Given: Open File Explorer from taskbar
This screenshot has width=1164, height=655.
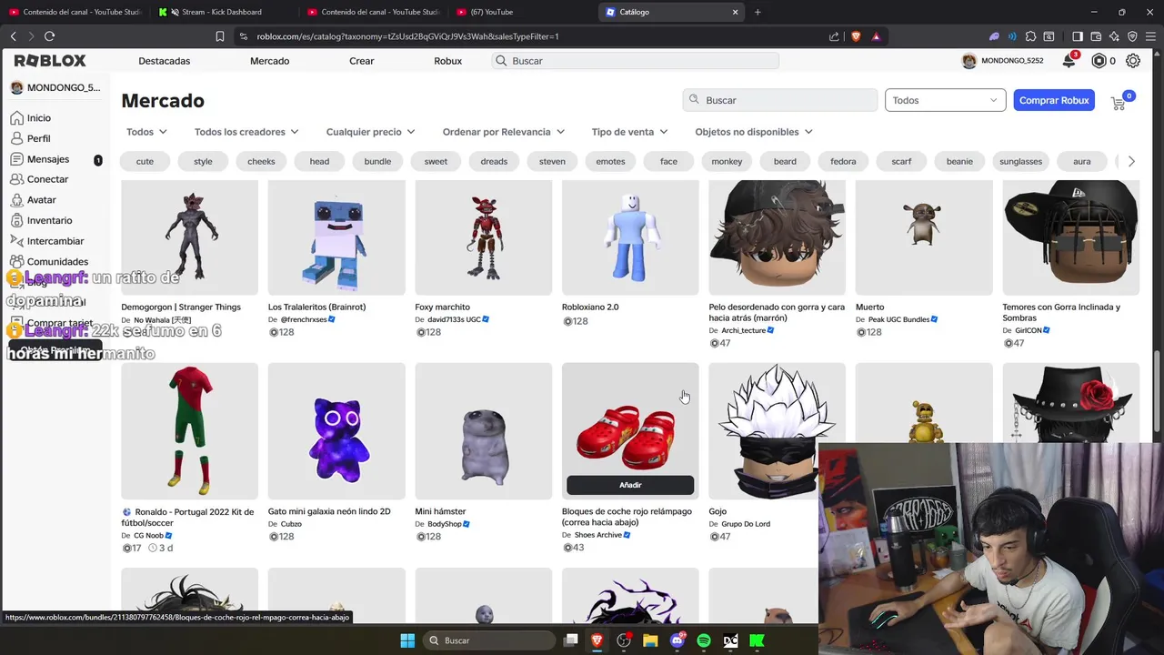Looking at the screenshot, I should 650,640.
